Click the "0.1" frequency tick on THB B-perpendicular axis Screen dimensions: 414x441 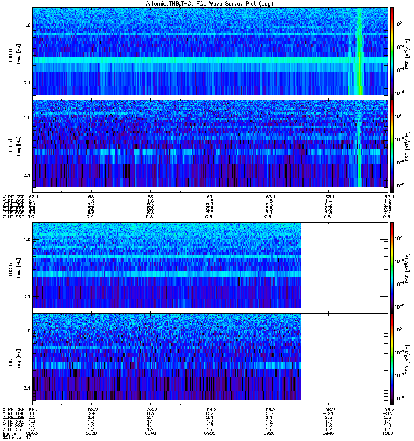click(x=27, y=83)
